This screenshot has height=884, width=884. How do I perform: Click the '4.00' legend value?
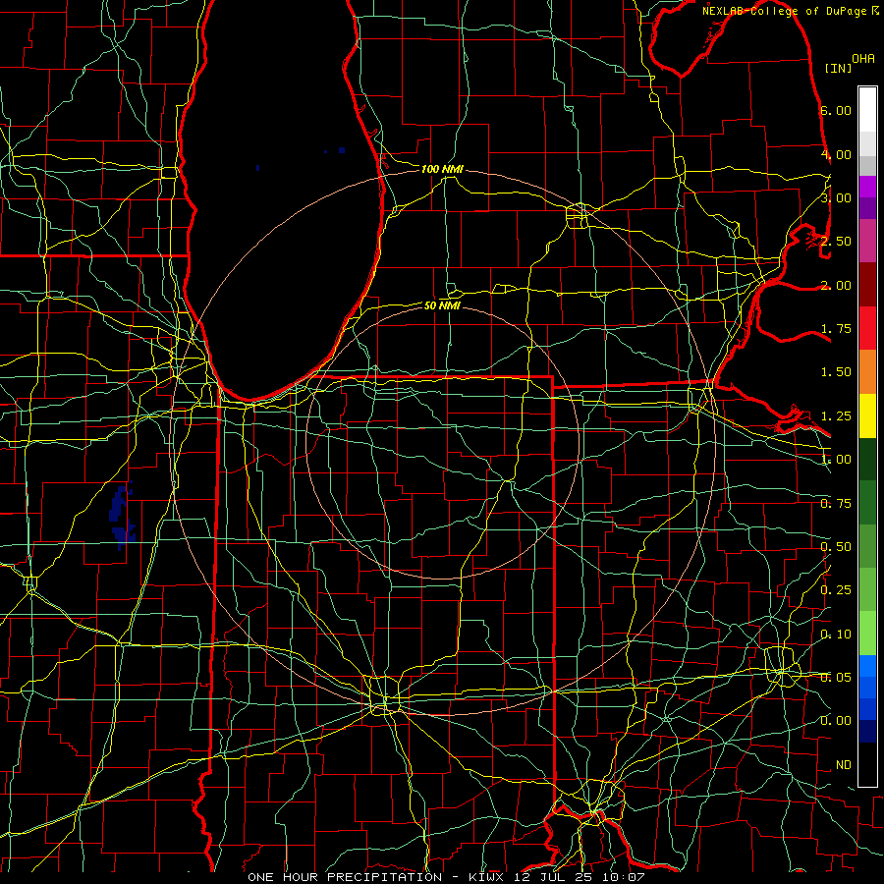point(836,154)
